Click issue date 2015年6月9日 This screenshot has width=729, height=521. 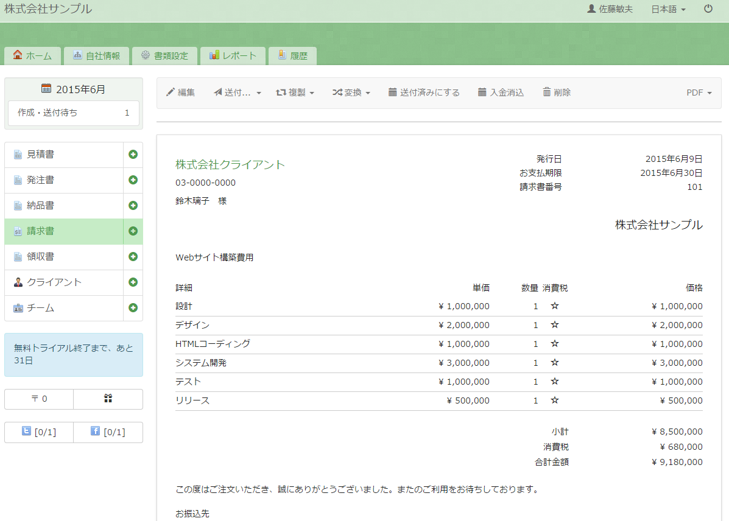(x=674, y=159)
